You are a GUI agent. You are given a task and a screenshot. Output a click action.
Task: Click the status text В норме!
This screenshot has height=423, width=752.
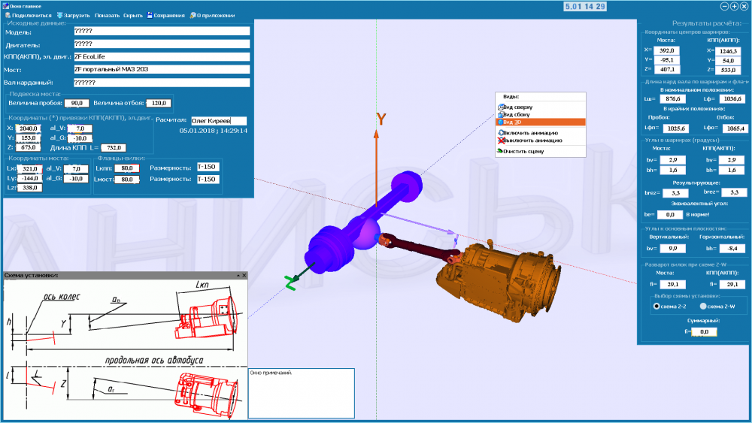point(698,214)
